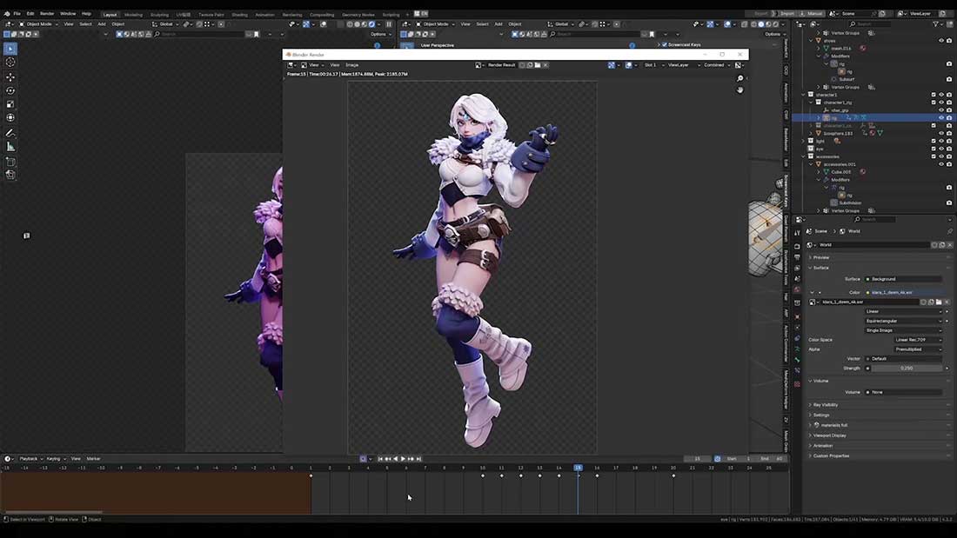
Task: Open the Scene properties tab
Action: [797, 279]
